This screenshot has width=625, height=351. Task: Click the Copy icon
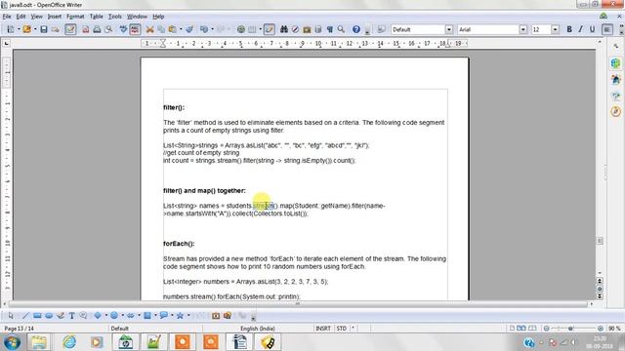click(161, 29)
